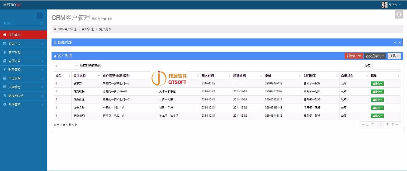
Task: Click the 信息中心 sidebar icon
Action: [5, 43]
